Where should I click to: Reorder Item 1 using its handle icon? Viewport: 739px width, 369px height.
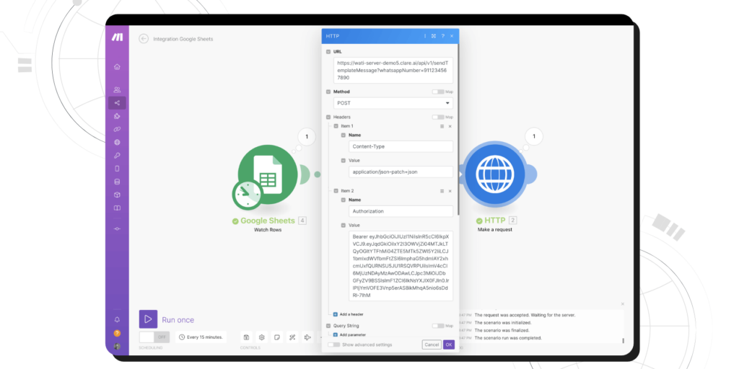442,126
